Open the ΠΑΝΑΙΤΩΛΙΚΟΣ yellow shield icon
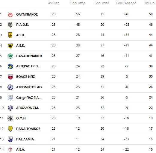This screenshot has width=156, height=153. [x=10, y=129]
